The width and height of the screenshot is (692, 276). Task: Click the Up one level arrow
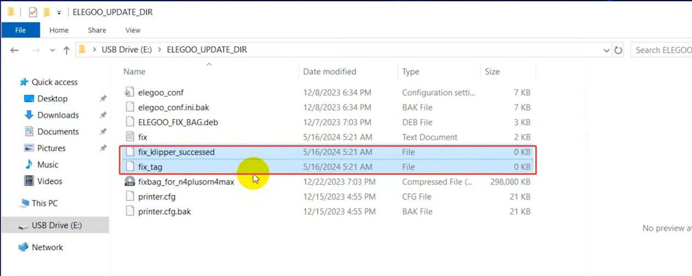(67, 50)
